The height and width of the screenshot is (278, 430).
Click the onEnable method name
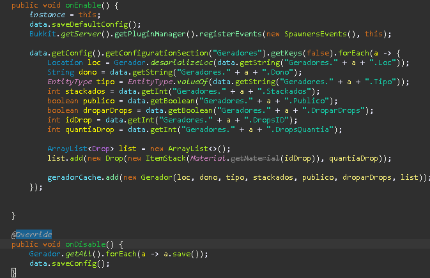[x=83, y=5]
